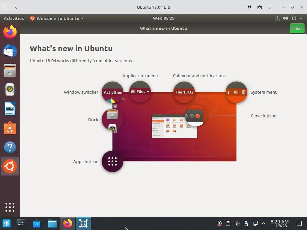Screen dimensions: 307x230
Task: Open the Discover store in the KDE taskbar
Action: pos(36,223)
